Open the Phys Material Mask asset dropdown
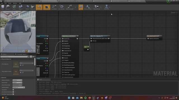Viewport: 179px width, 100px height. pyautogui.click(x=26, y=70)
